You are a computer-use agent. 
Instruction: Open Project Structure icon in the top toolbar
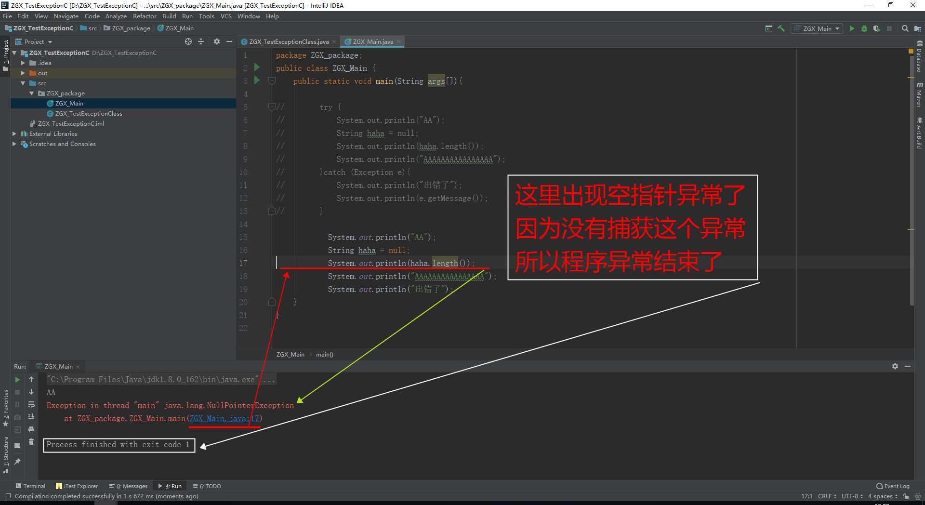pyautogui.click(x=918, y=28)
